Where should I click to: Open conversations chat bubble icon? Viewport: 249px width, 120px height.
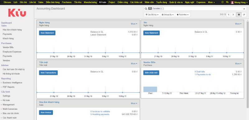coord(227,2)
